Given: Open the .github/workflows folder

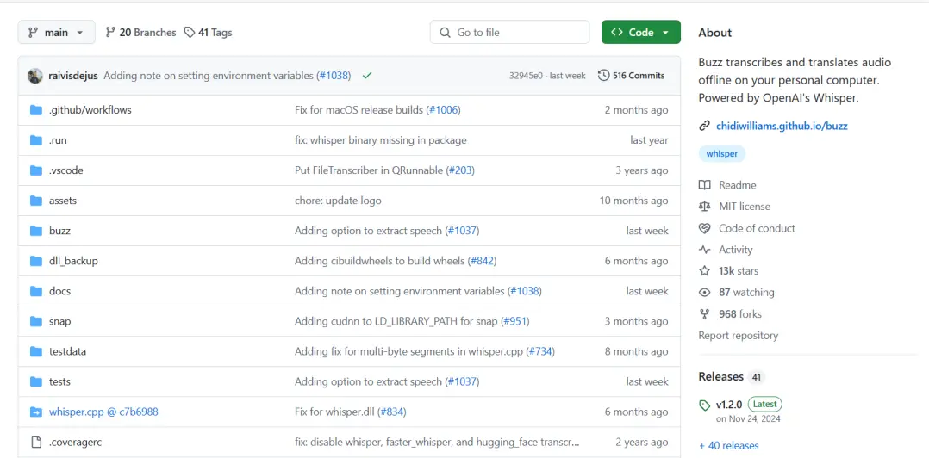Looking at the screenshot, I should [x=90, y=110].
